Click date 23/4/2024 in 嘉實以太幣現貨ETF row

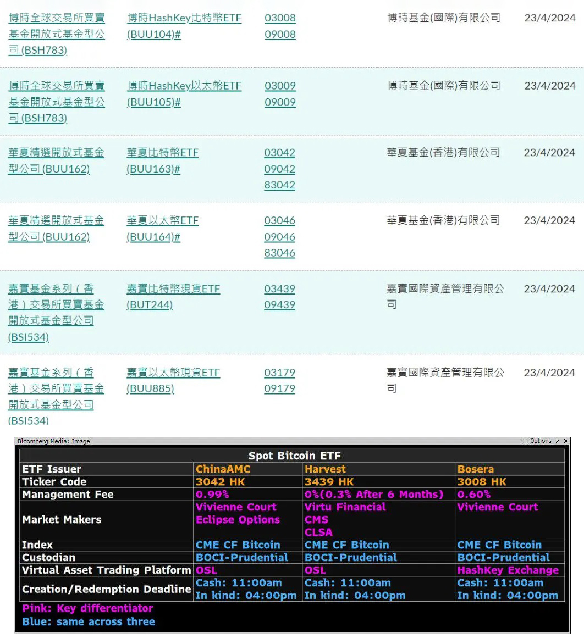(x=549, y=373)
